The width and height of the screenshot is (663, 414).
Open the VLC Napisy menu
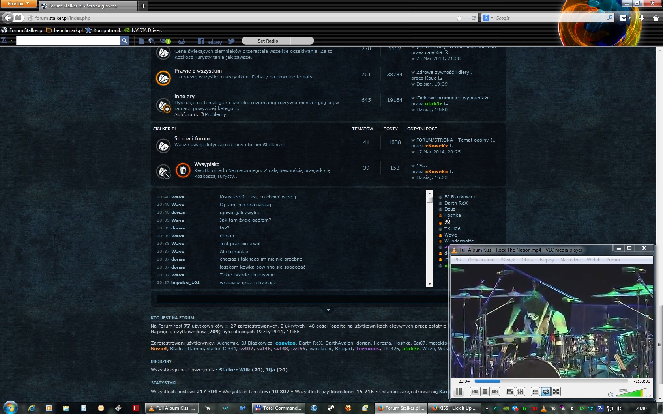547,260
